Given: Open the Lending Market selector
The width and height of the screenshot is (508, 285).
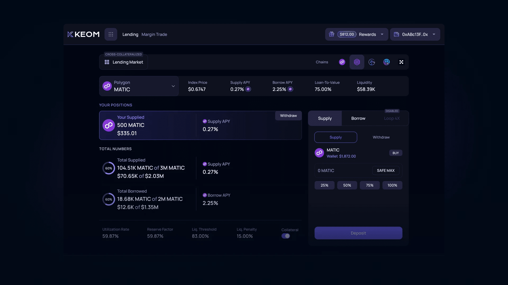Looking at the screenshot, I should point(124,62).
